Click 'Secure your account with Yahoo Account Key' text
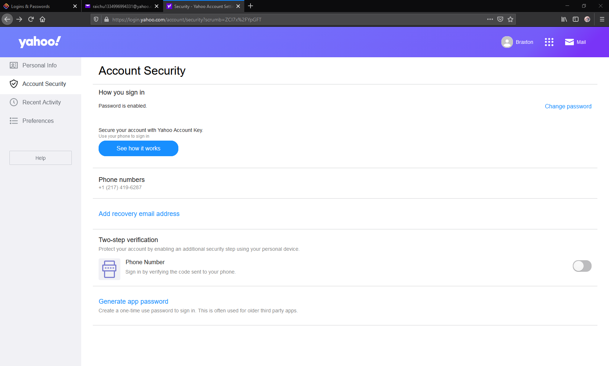The image size is (609, 366). coord(151,130)
